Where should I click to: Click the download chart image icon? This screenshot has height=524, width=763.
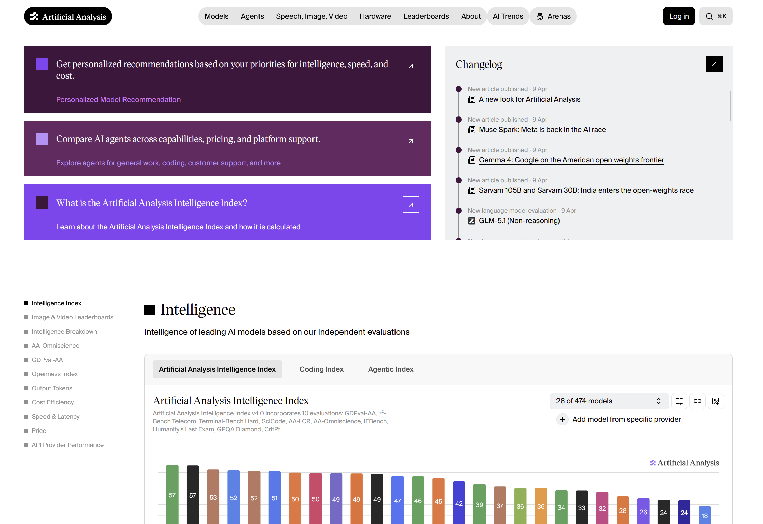715,401
